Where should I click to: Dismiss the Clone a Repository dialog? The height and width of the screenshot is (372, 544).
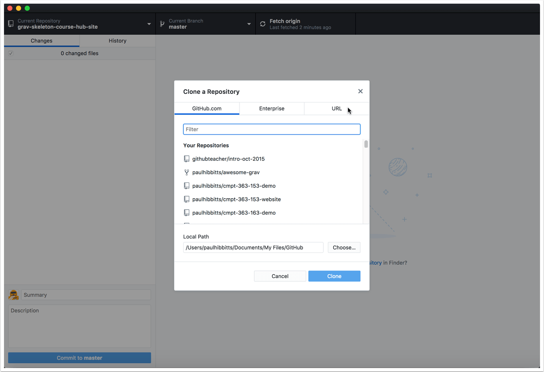coord(360,91)
